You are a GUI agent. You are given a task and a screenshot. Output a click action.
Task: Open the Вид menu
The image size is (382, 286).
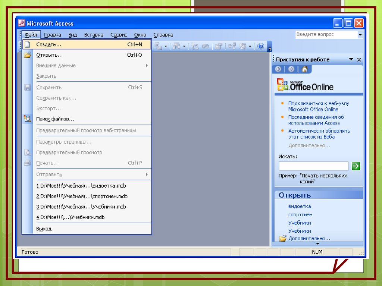pyautogui.click(x=73, y=35)
